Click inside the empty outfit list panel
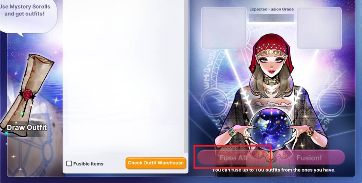 123,76
